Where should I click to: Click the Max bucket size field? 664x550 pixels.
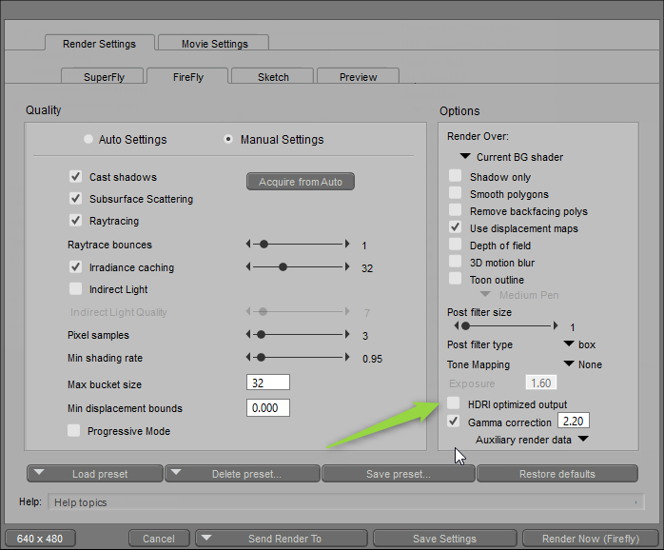(267, 383)
